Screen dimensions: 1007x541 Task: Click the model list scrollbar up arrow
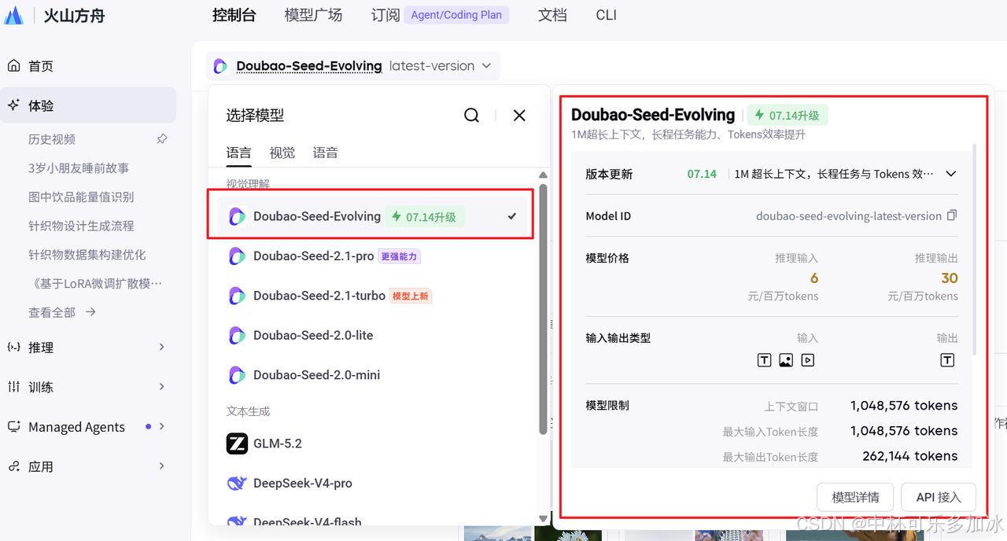[x=543, y=175]
